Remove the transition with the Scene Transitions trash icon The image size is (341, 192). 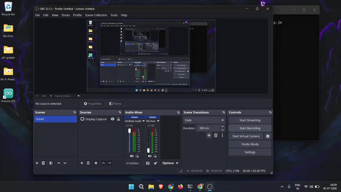pos(216,135)
